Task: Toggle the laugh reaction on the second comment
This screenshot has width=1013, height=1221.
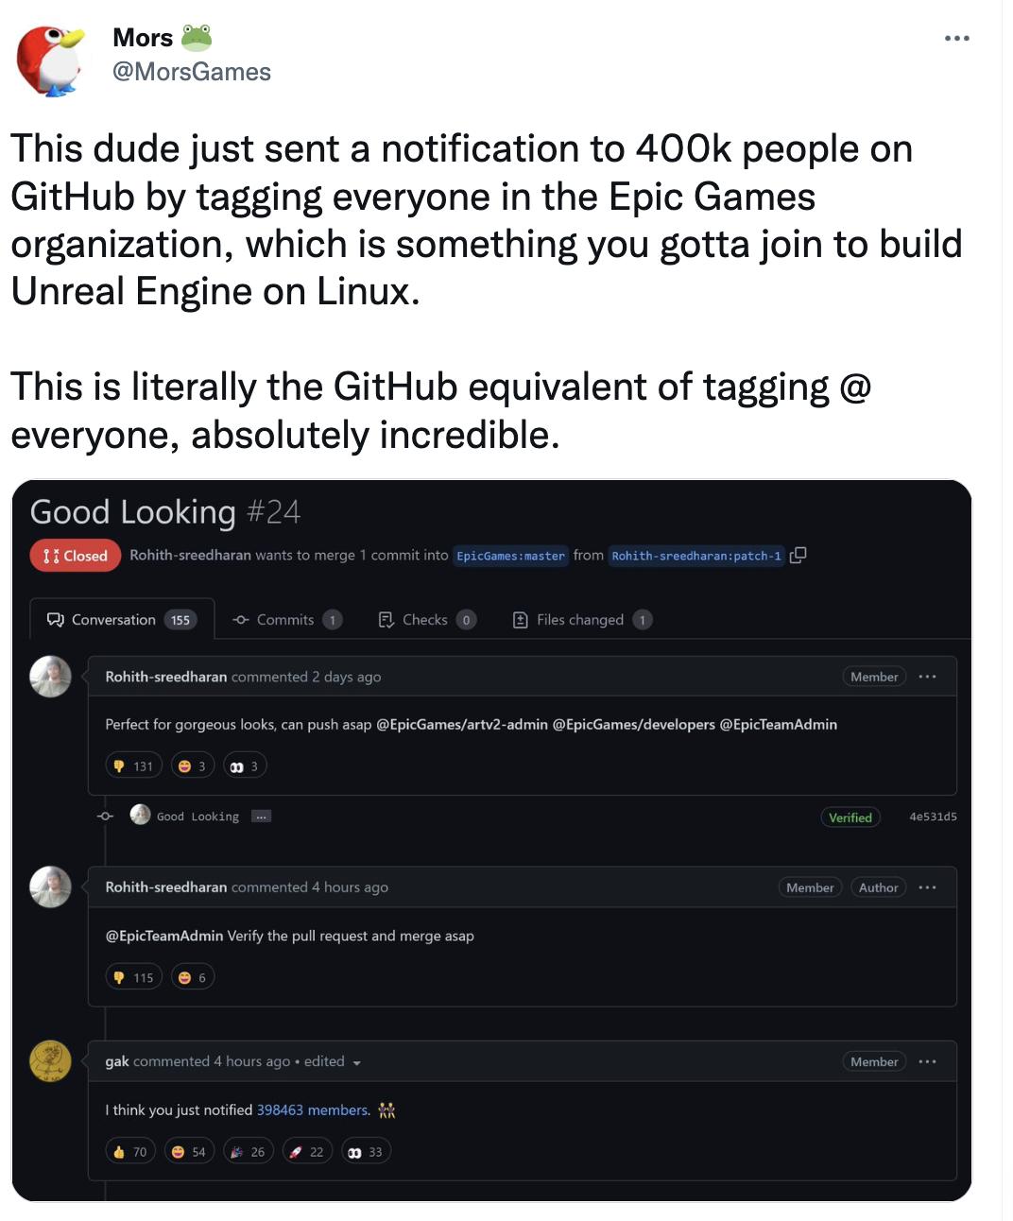Action: [x=193, y=976]
